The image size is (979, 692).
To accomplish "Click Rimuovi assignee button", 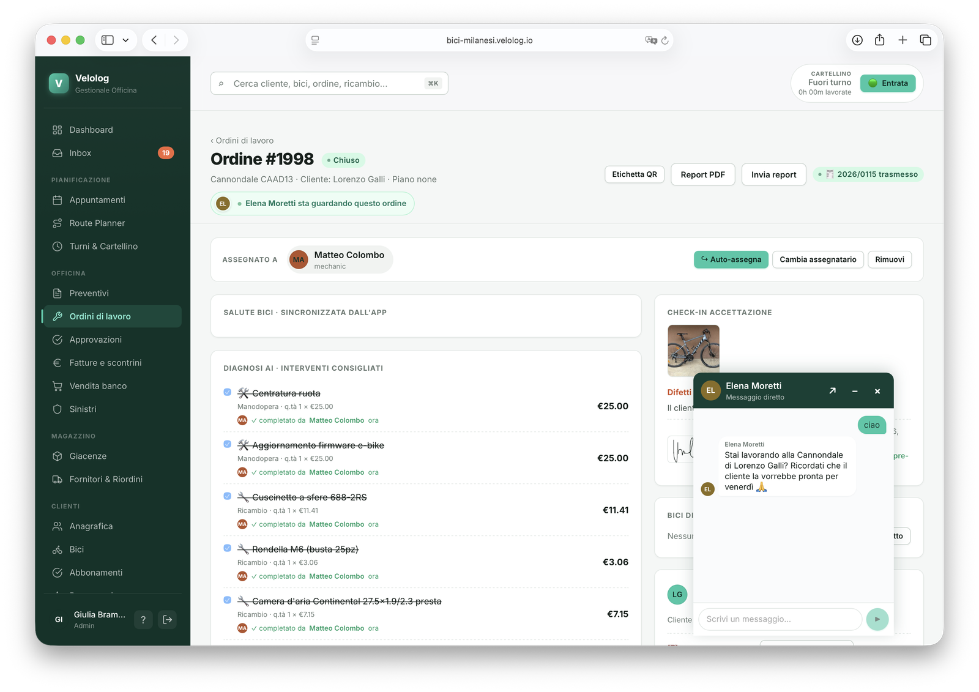I will click(x=890, y=259).
